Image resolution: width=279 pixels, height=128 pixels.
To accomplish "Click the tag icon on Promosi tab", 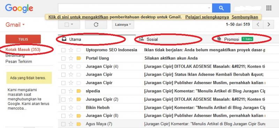I will pyautogui.click(x=219, y=39).
